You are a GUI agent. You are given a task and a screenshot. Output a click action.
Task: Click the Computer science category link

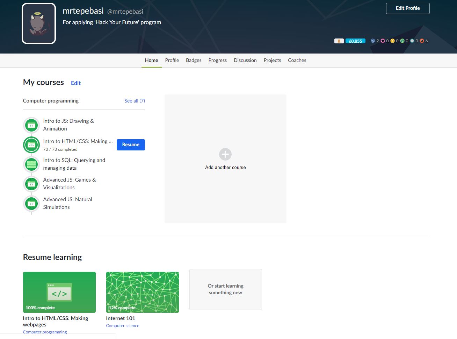[x=123, y=326]
